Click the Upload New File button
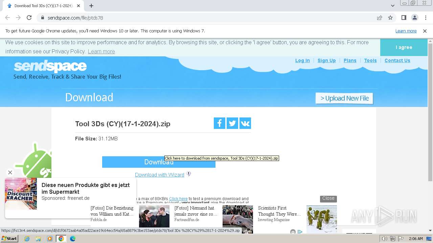Viewport: 433px width, 243px height. (x=344, y=98)
